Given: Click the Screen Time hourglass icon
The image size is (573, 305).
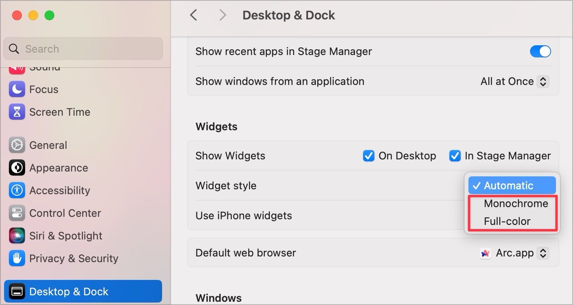Looking at the screenshot, I should click(x=17, y=112).
